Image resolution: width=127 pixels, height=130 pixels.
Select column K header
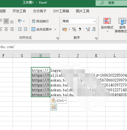coord(96,55)
